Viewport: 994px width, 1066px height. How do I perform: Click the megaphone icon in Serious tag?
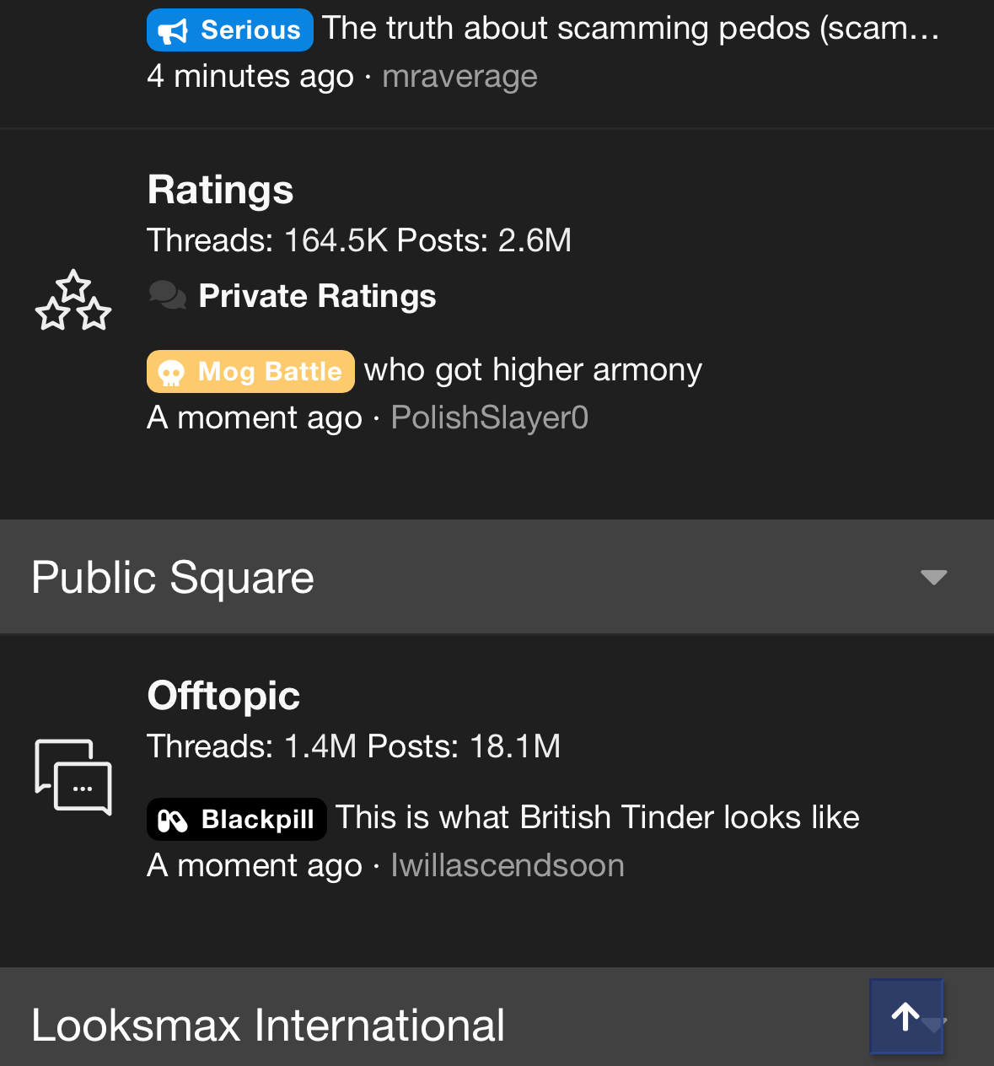coord(173,31)
